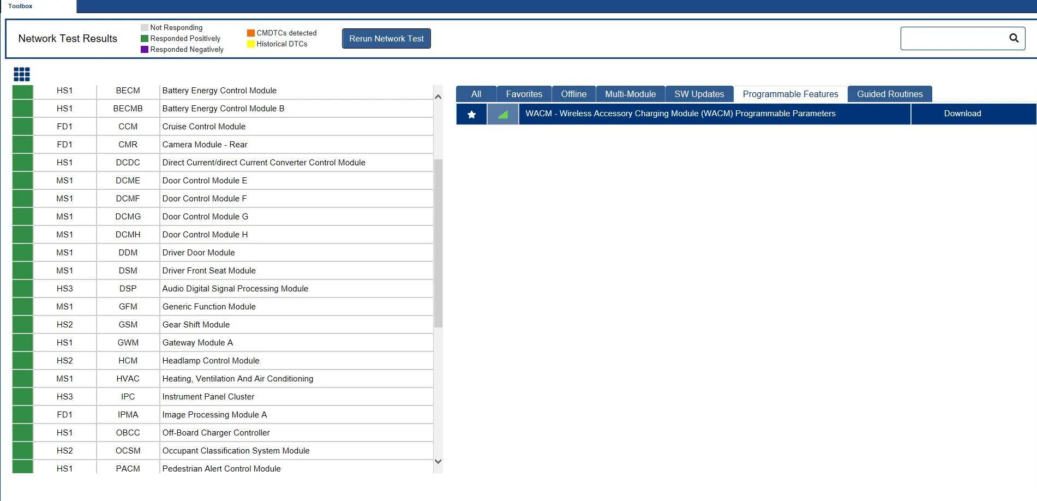Select Door Control Module H
Screen dimensions: 1037x501
tap(223, 235)
